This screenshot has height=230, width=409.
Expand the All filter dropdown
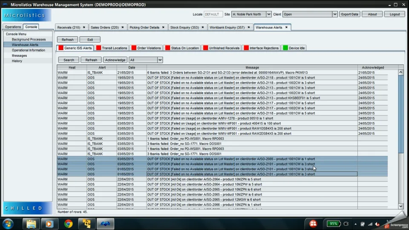click(x=160, y=60)
